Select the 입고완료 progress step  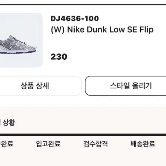coord(48,144)
